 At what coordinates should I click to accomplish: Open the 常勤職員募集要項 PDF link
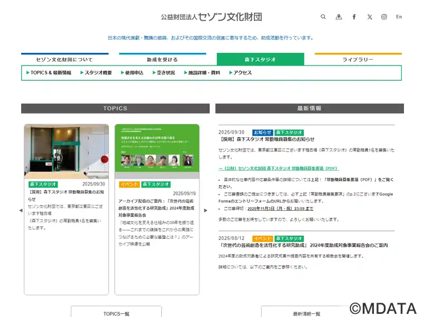[x=279, y=169]
